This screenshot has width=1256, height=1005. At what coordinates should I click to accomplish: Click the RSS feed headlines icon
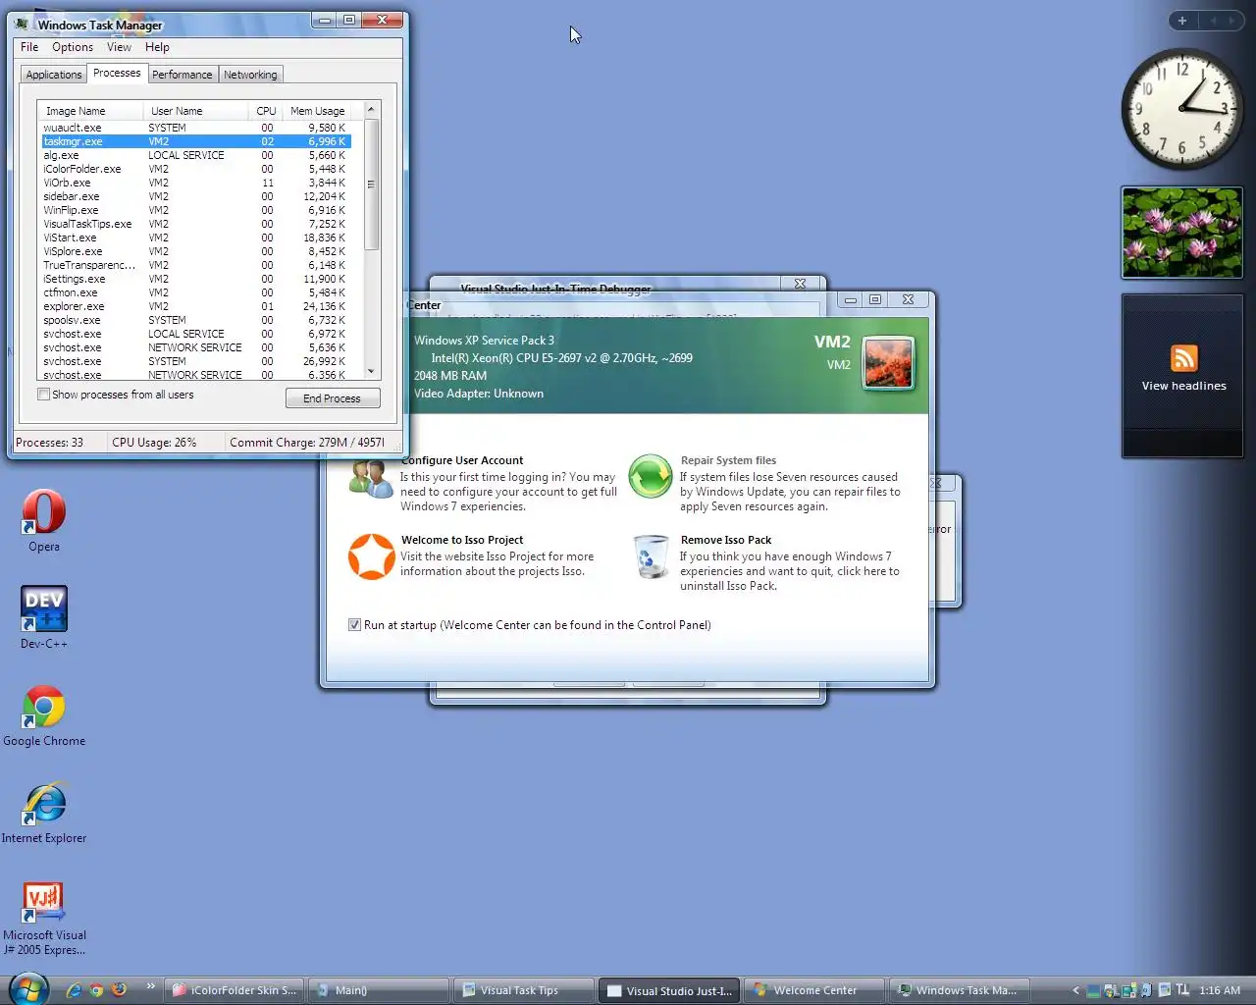[x=1184, y=358]
